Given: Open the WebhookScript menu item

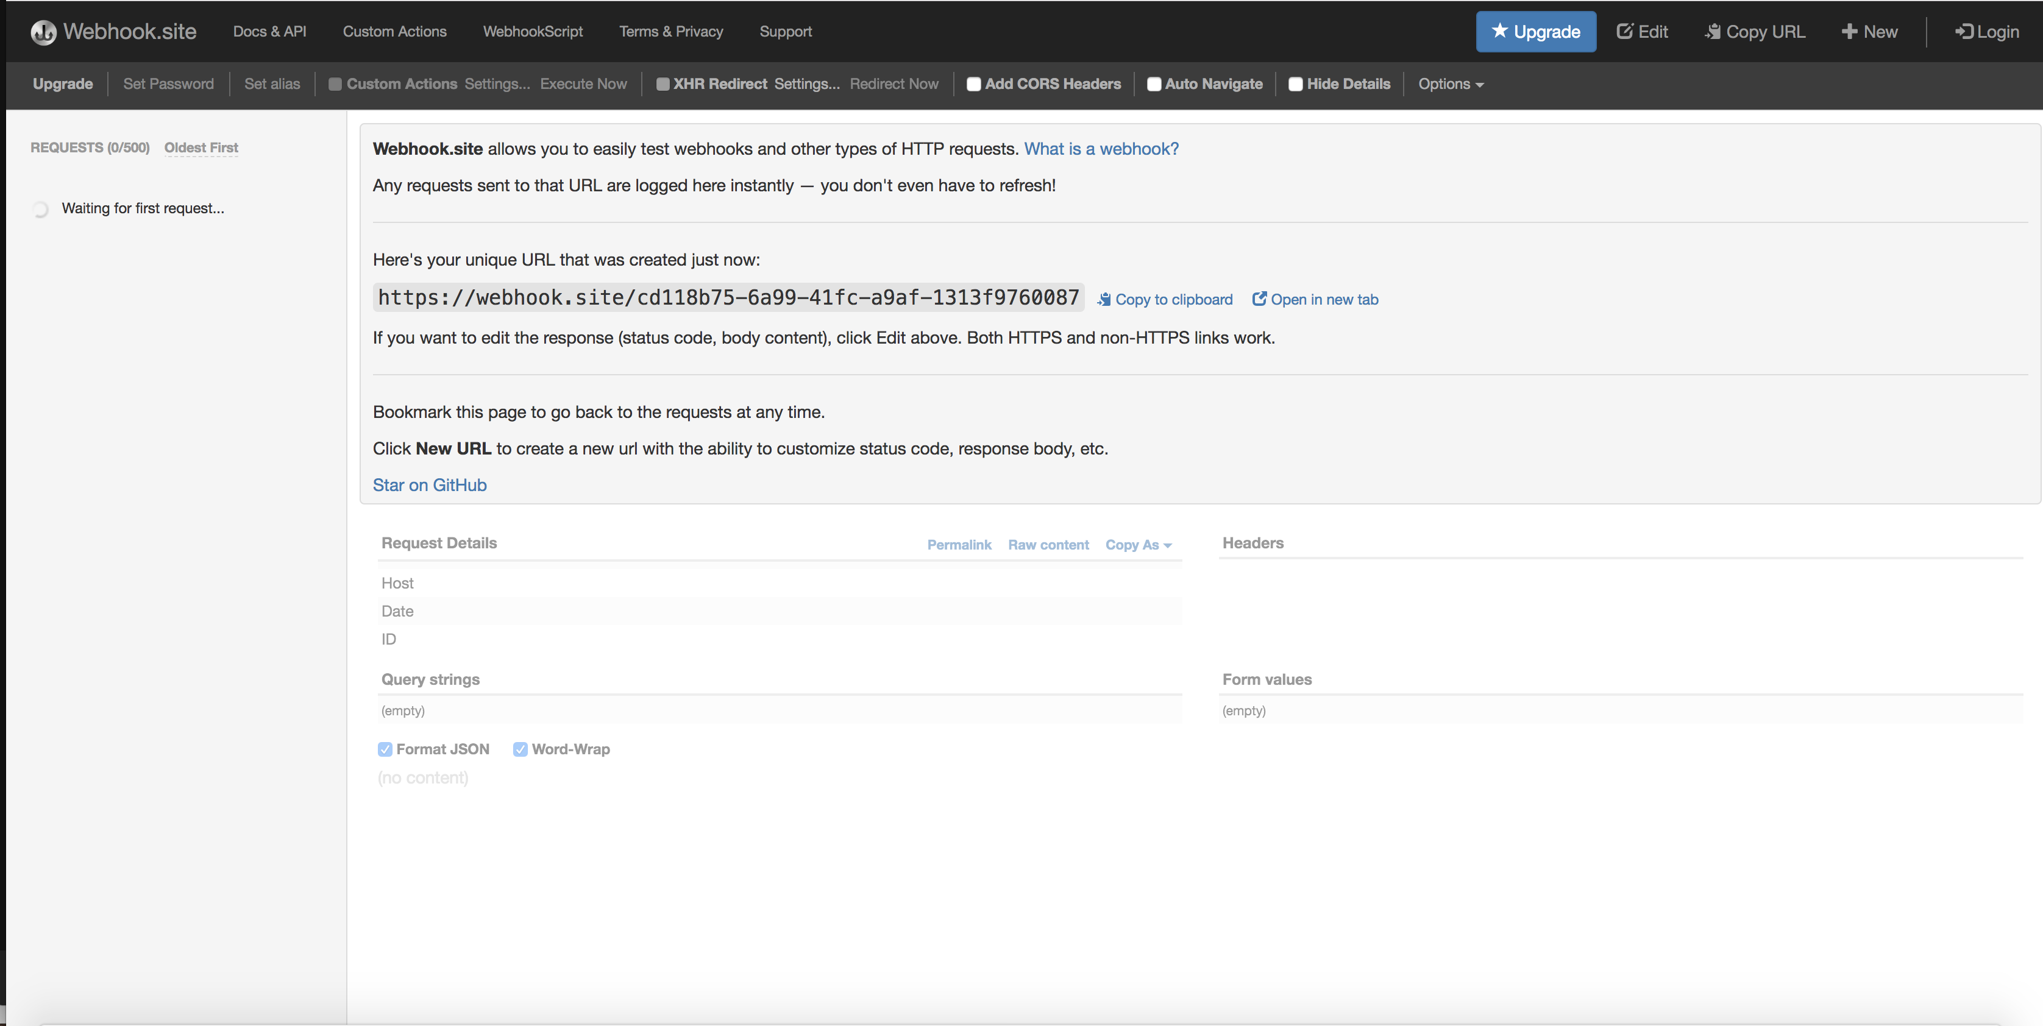Looking at the screenshot, I should click(x=533, y=32).
